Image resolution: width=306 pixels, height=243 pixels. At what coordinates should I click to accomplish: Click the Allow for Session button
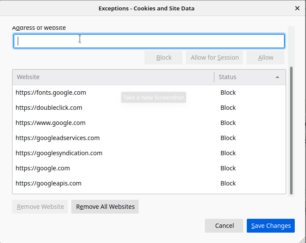click(214, 58)
